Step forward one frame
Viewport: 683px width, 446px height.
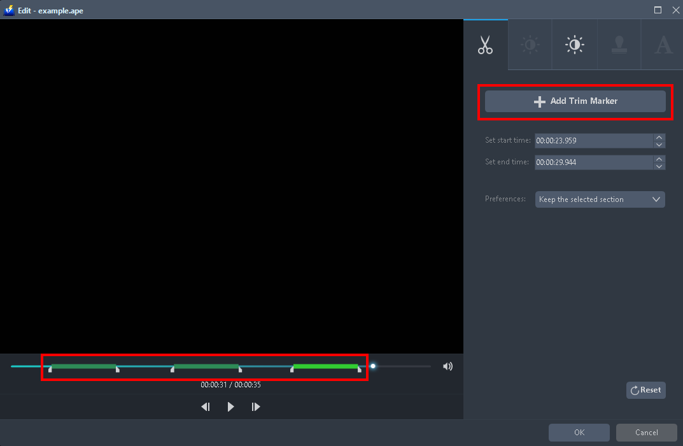click(x=255, y=406)
